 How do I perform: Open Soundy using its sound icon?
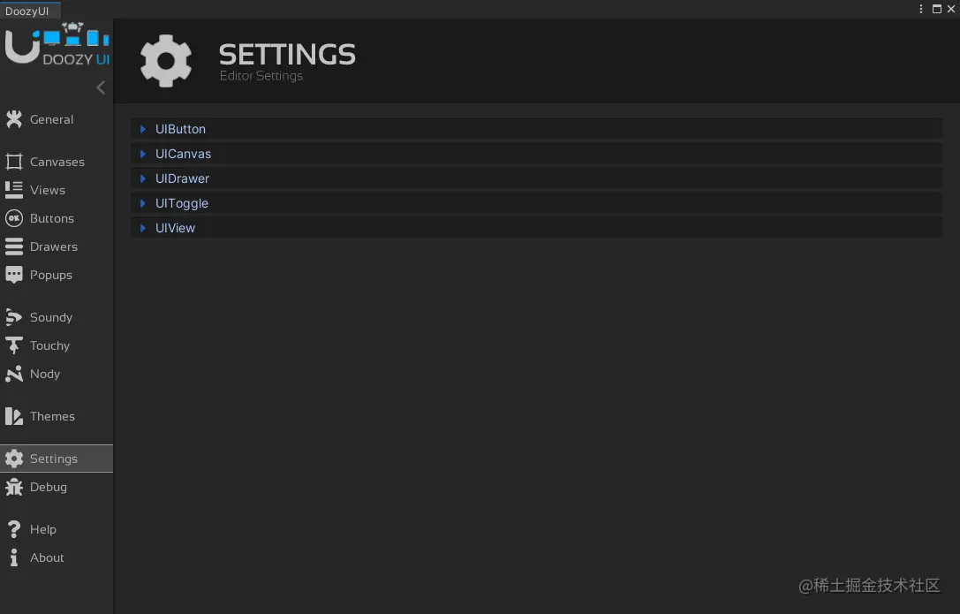click(x=13, y=317)
